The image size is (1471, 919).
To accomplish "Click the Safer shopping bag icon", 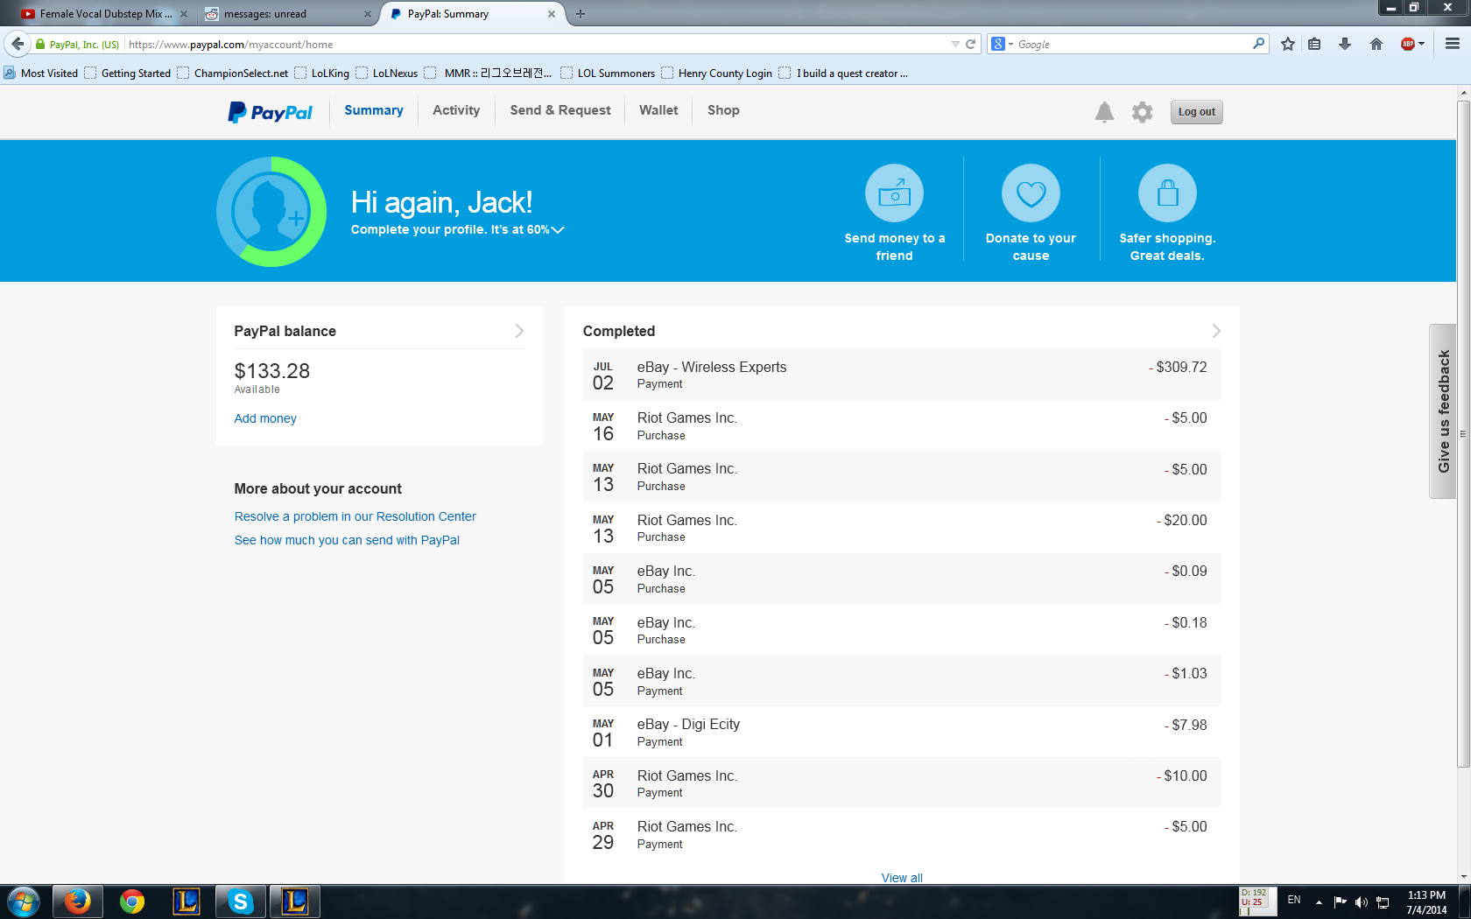I will click(1167, 193).
